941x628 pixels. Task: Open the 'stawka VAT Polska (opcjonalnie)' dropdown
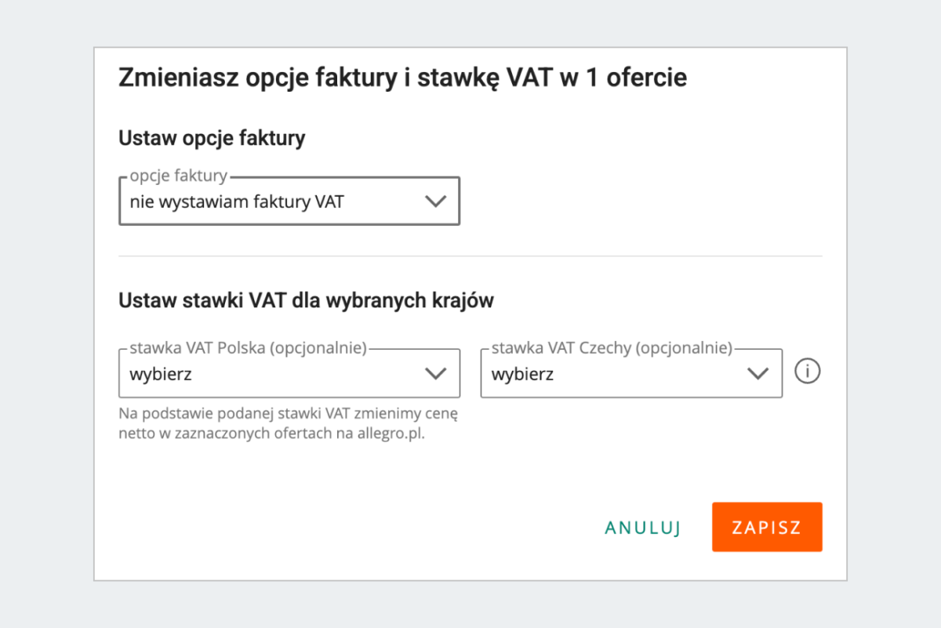pos(289,373)
